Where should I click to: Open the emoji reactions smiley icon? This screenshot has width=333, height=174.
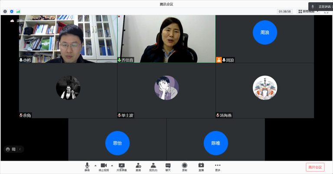click(x=8, y=149)
